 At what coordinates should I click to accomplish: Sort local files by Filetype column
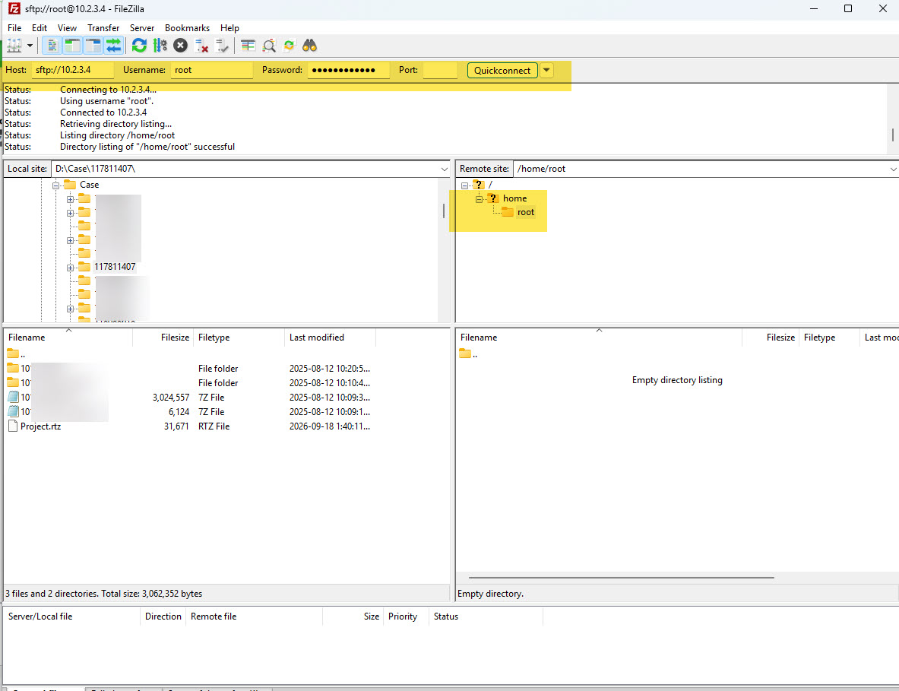pyautogui.click(x=239, y=338)
